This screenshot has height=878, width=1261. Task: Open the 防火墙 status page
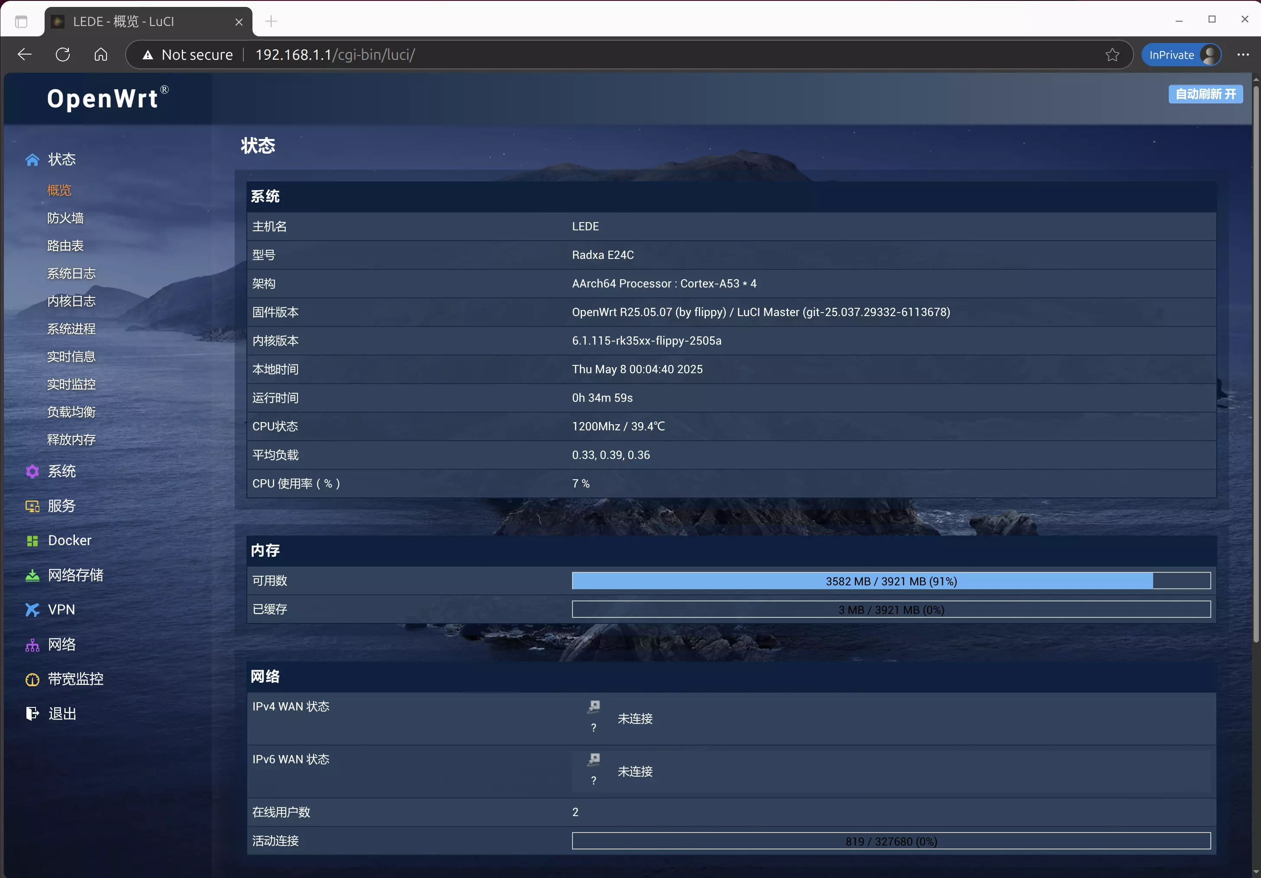click(65, 219)
